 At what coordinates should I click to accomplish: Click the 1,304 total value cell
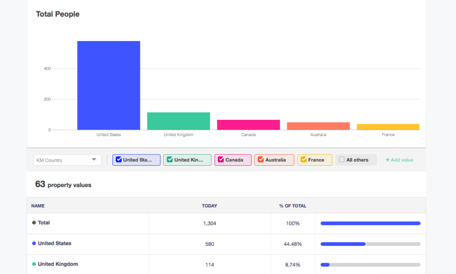(209, 223)
